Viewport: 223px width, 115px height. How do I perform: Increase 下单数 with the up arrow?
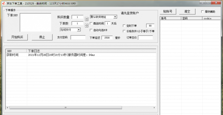[x=87, y=24]
